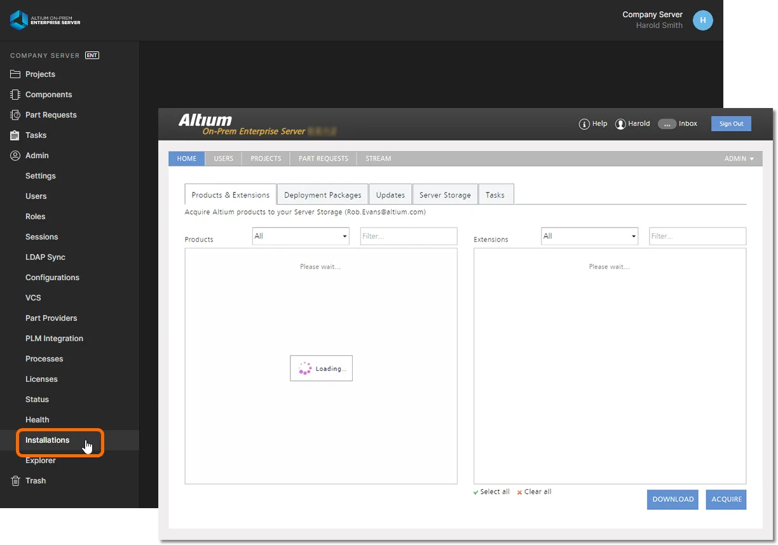
Task: Click the Admin person icon in sidebar
Action: [x=15, y=156]
